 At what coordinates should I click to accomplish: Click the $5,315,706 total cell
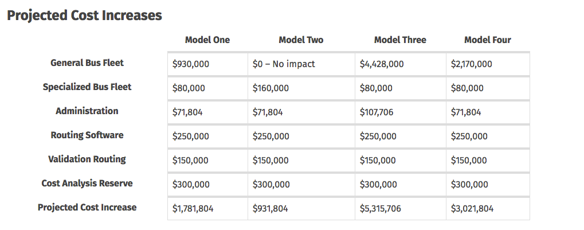coord(382,209)
